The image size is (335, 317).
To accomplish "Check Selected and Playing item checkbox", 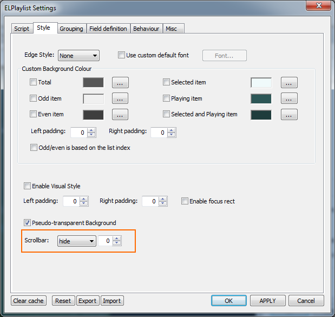I will coord(166,114).
